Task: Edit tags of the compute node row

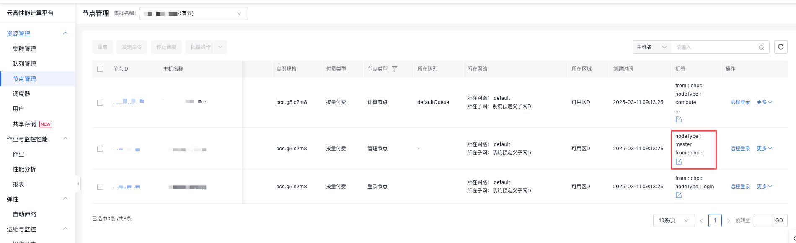Action: click(679, 119)
